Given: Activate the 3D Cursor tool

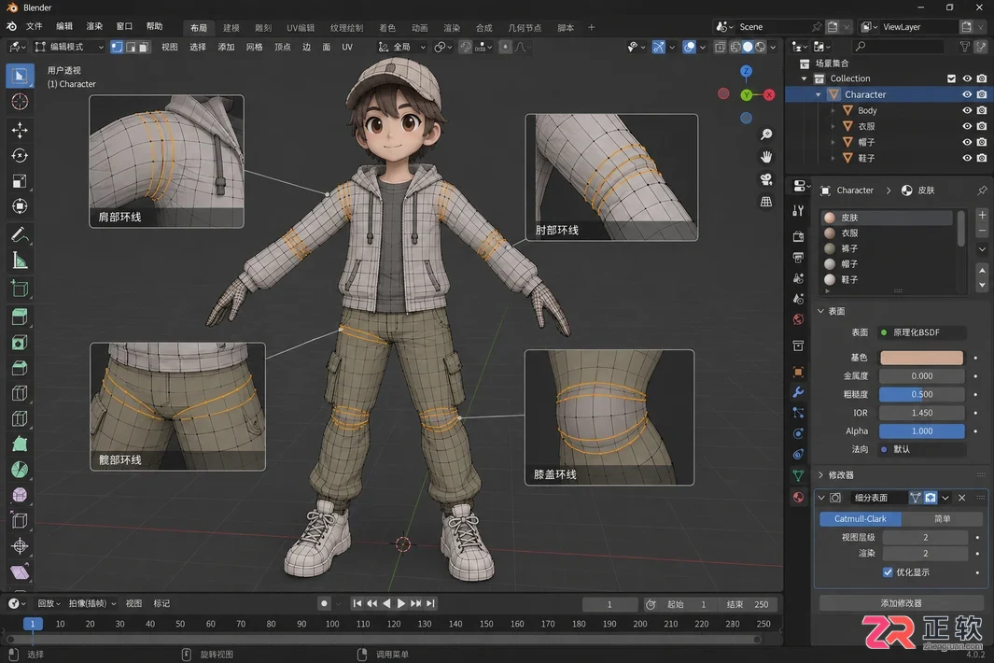Looking at the screenshot, I should (20, 102).
